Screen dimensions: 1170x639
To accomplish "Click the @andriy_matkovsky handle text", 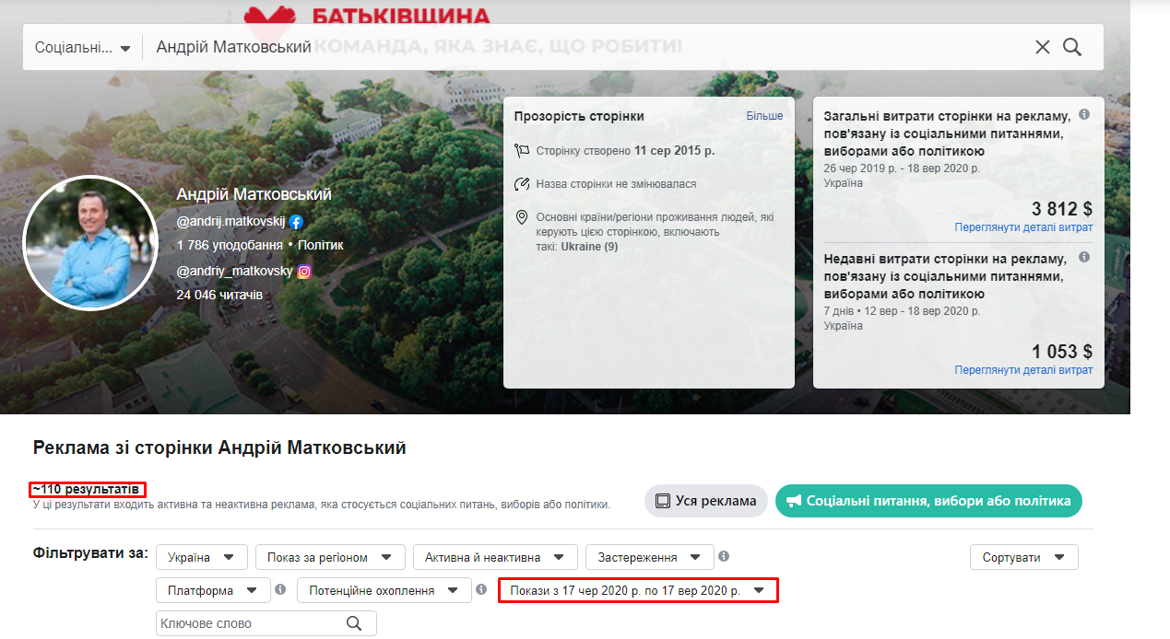I will pos(235,272).
